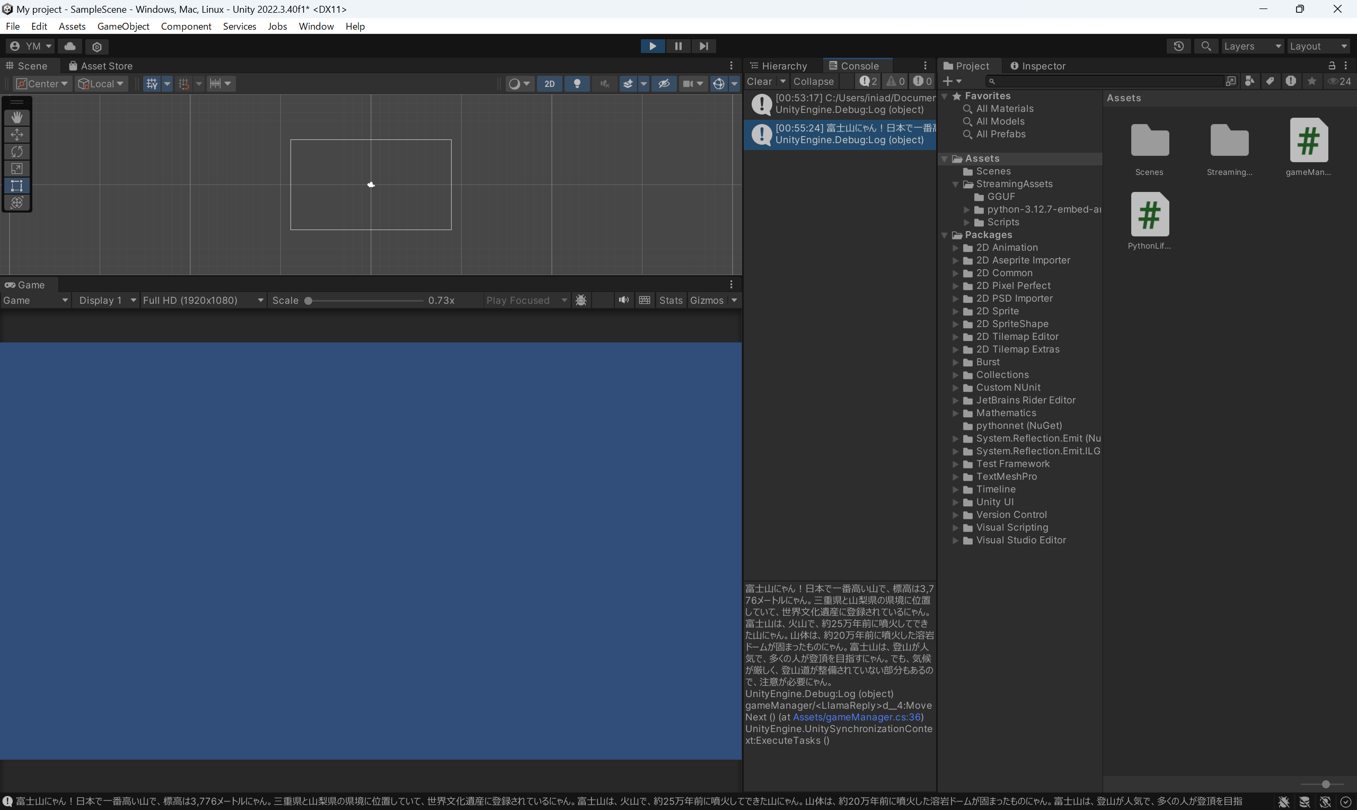Open the search tool in the top-right toolbar
The image size is (1357, 810).
(1206, 46)
